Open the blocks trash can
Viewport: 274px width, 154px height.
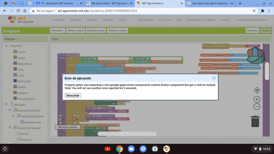[x=255, y=121]
